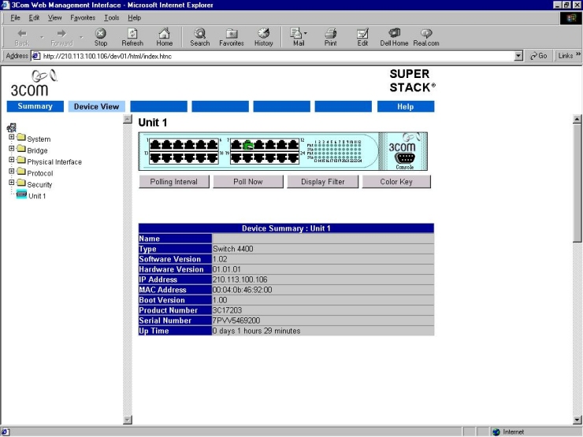This screenshot has height=437, width=583.
Task: Open the Tools menu
Action: click(x=111, y=17)
